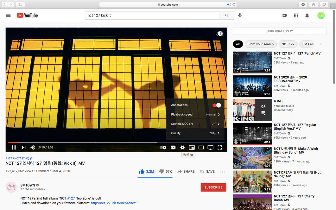The height and width of the screenshot is (210, 336).
Task: Open the Subtitles/CC submenu
Action: (195, 124)
